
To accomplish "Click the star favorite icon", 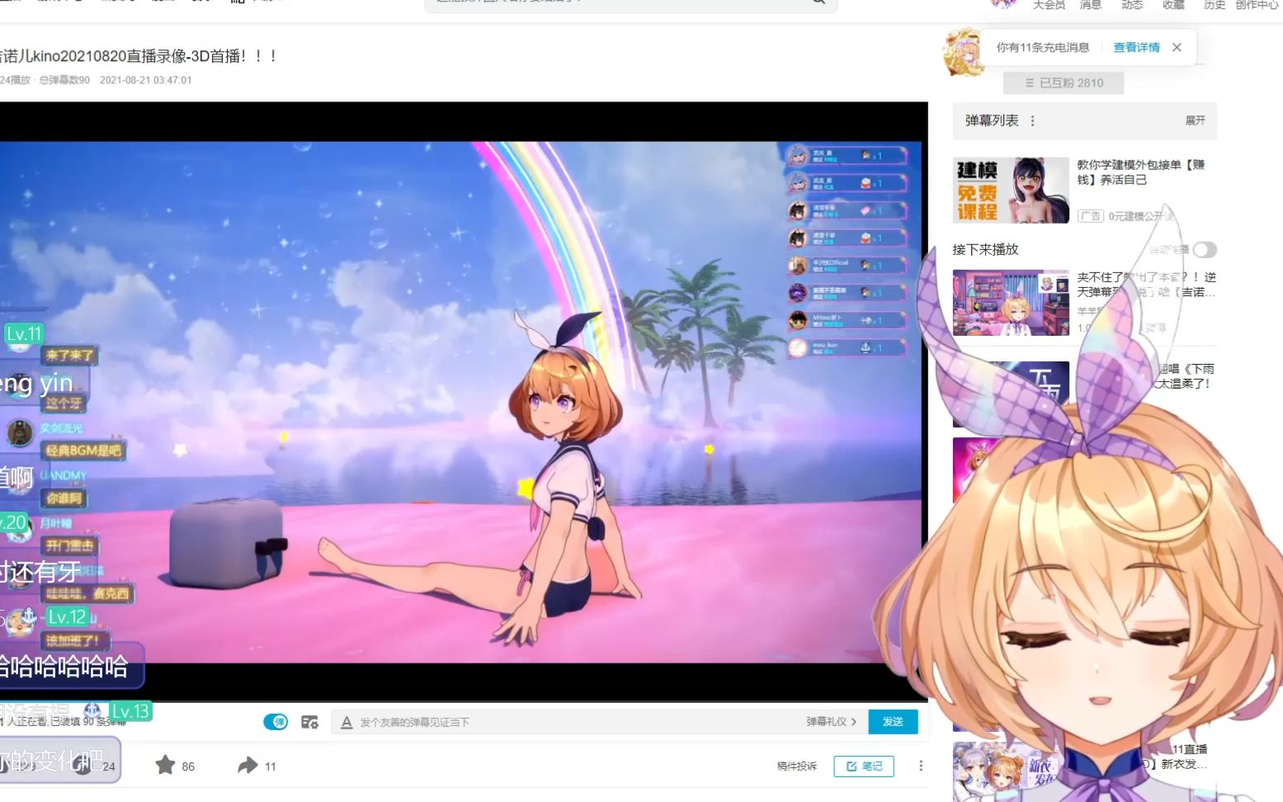I will click(x=165, y=765).
